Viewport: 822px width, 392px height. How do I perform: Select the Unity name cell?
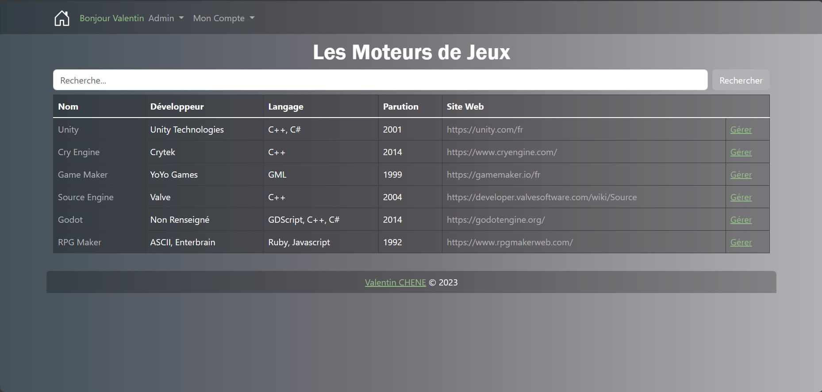tap(100, 129)
